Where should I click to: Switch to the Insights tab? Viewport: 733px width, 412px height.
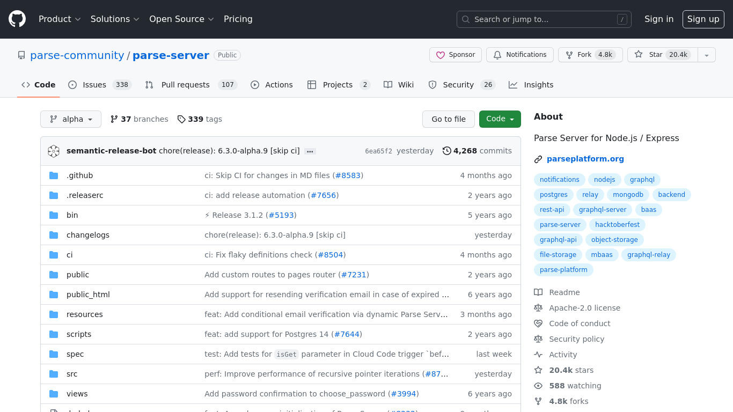tap(531, 85)
